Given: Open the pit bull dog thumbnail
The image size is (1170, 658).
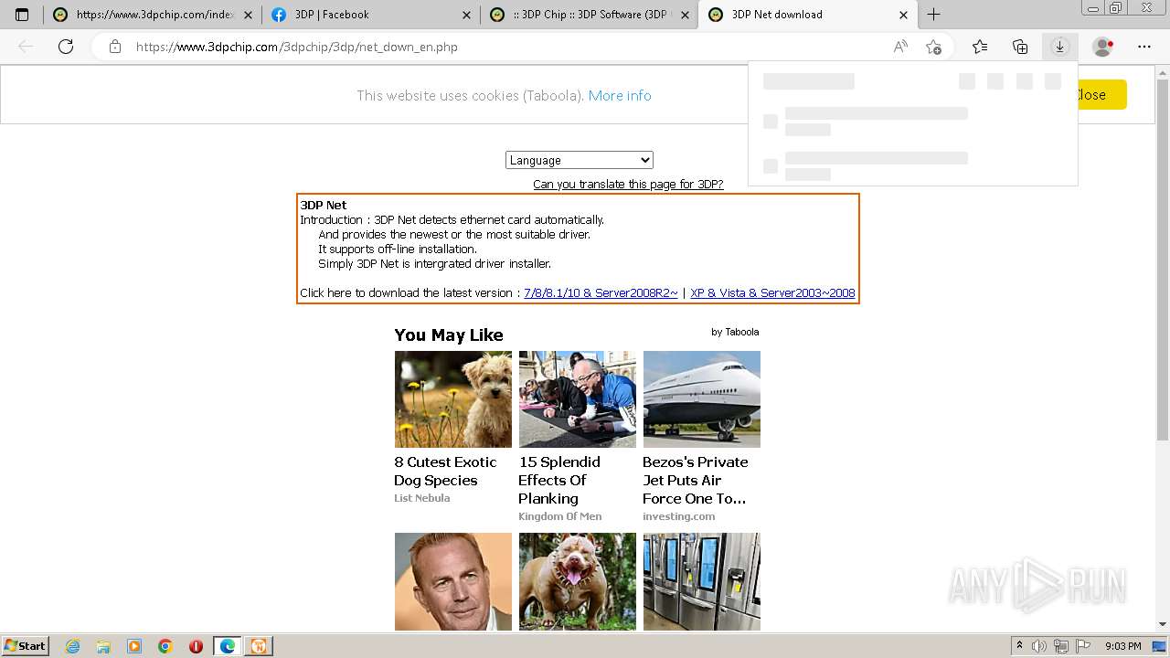Looking at the screenshot, I should pyautogui.click(x=578, y=581).
